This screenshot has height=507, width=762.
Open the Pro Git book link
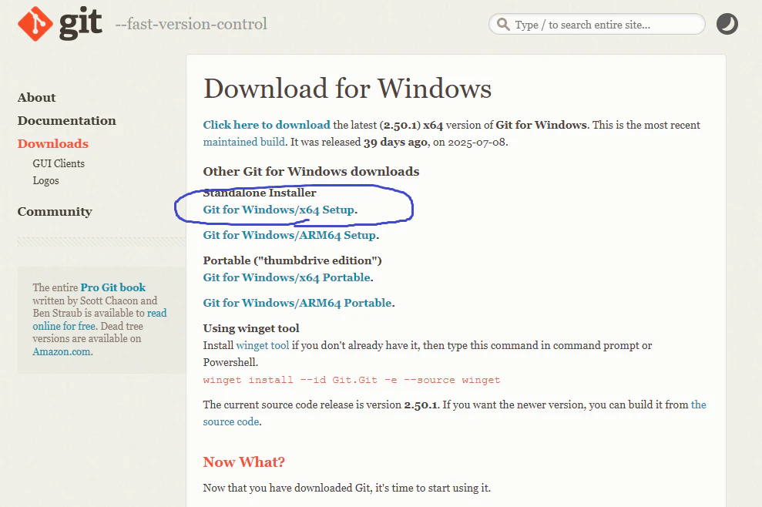(112, 287)
